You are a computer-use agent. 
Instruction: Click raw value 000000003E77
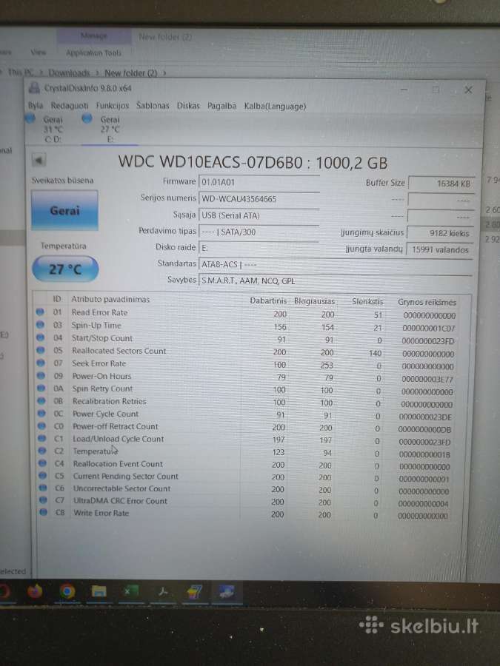[427, 379]
